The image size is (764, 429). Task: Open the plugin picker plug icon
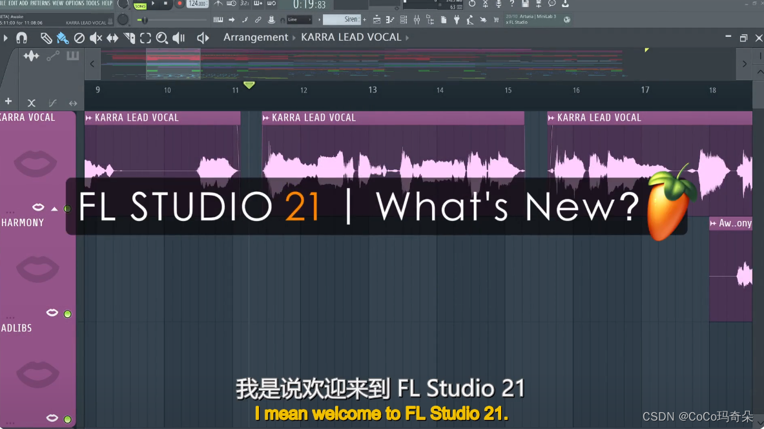click(x=457, y=19)
